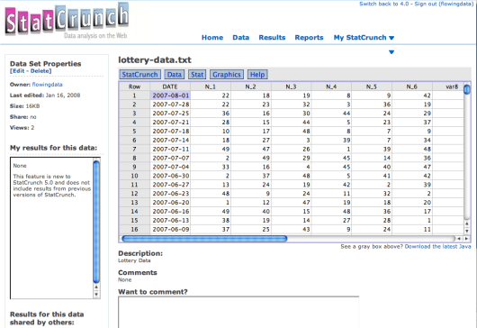This screenshot has height=328, width=477.
Task: Click date cell 2007-07-18
Action: [x=170, y=132]
